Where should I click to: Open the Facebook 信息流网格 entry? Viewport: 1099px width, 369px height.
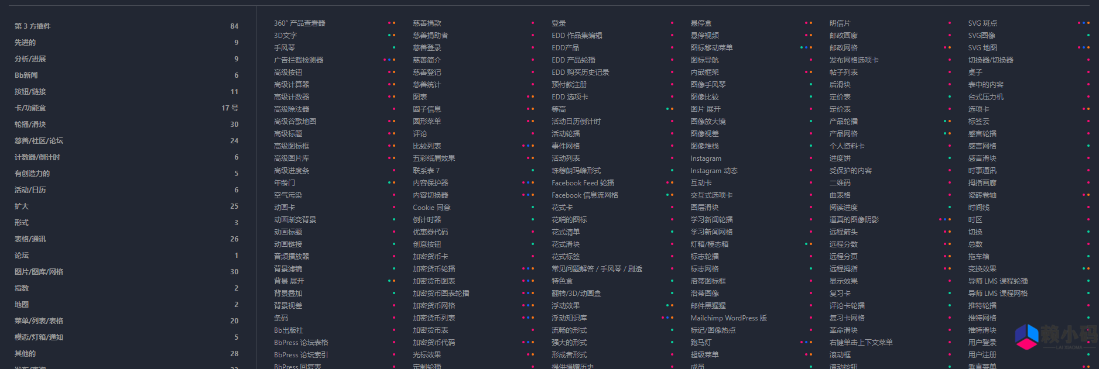coord(584,195)
